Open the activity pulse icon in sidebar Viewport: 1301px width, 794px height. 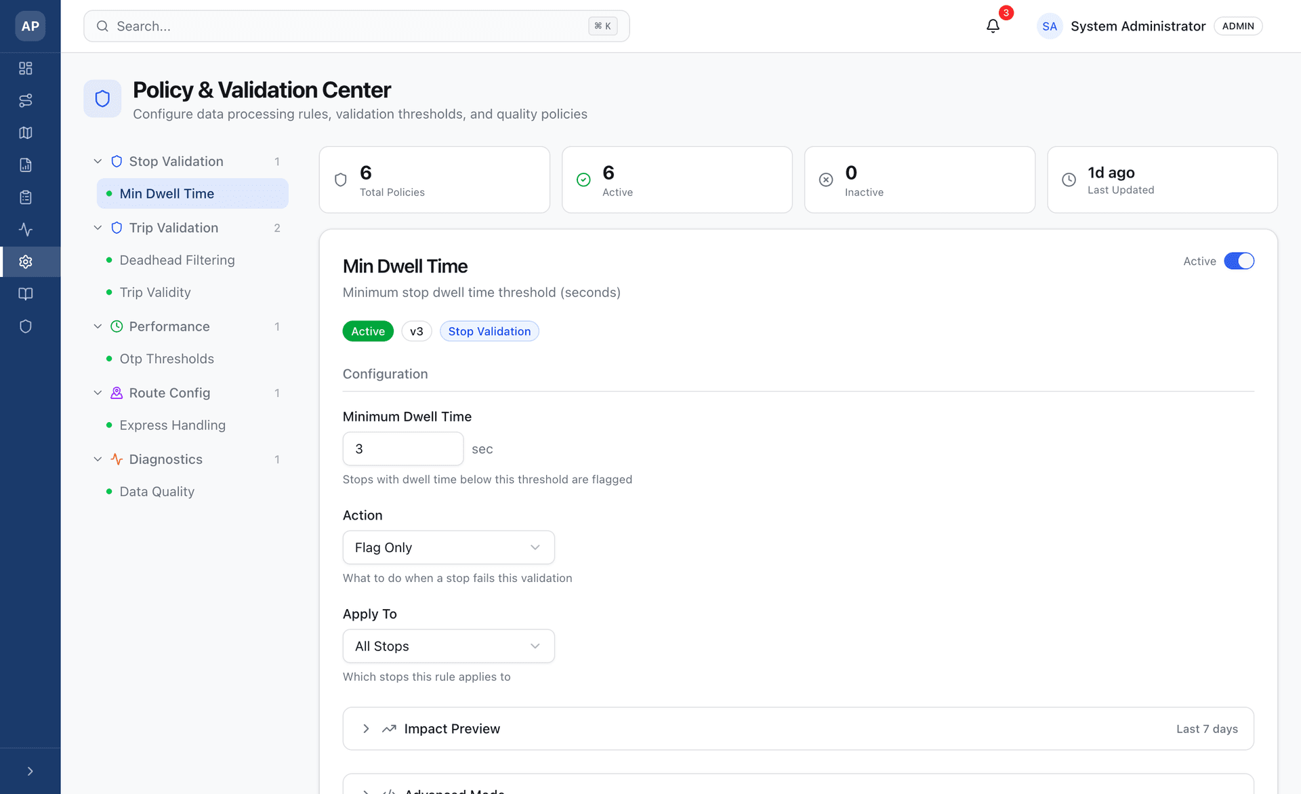point(26,230)
